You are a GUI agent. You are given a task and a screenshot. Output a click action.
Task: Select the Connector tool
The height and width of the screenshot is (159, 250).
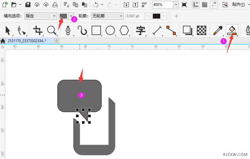click(x=171, y=30)
